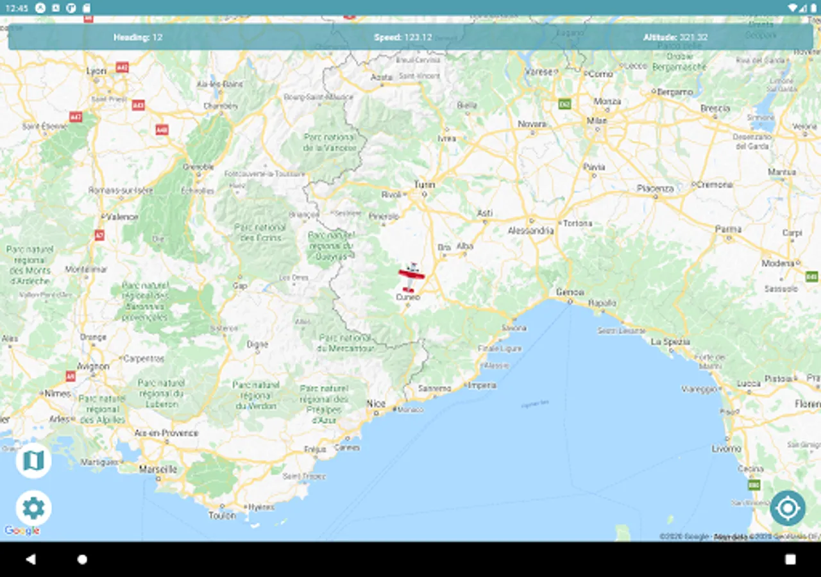Tap the Android back button
This screenshot has height=577, width=821.
coord(30,559)
